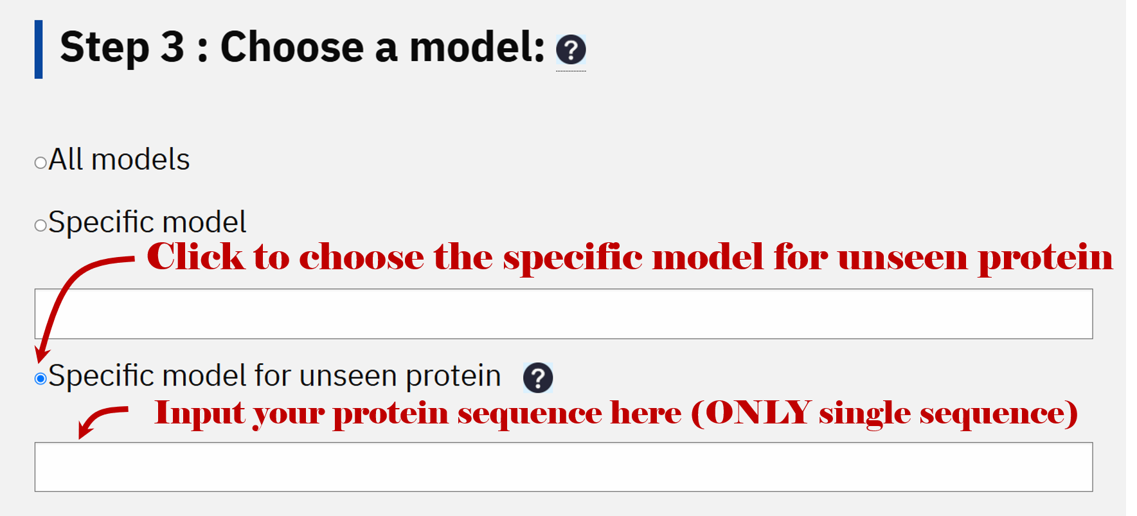Screen dimensions: 1137x516
Task: Click the short red arrow above sequence box
Action: [x=103, y=422]
